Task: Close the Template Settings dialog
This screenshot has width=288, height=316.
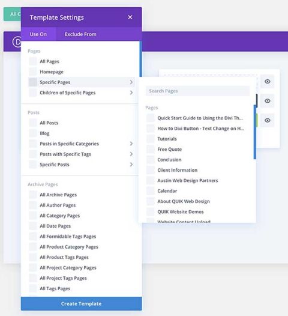Action: (x=130, y=17)
